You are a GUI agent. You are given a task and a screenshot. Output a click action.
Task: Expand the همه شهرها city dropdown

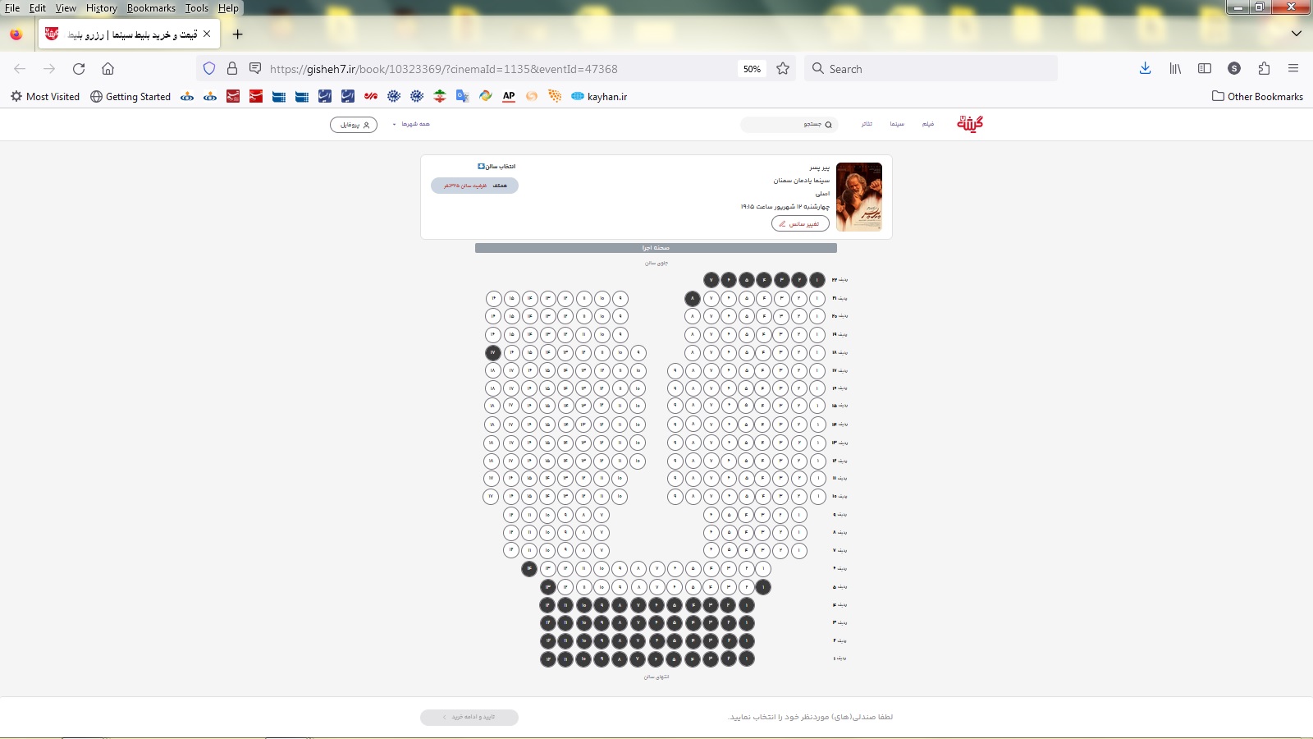click(411, 124)
